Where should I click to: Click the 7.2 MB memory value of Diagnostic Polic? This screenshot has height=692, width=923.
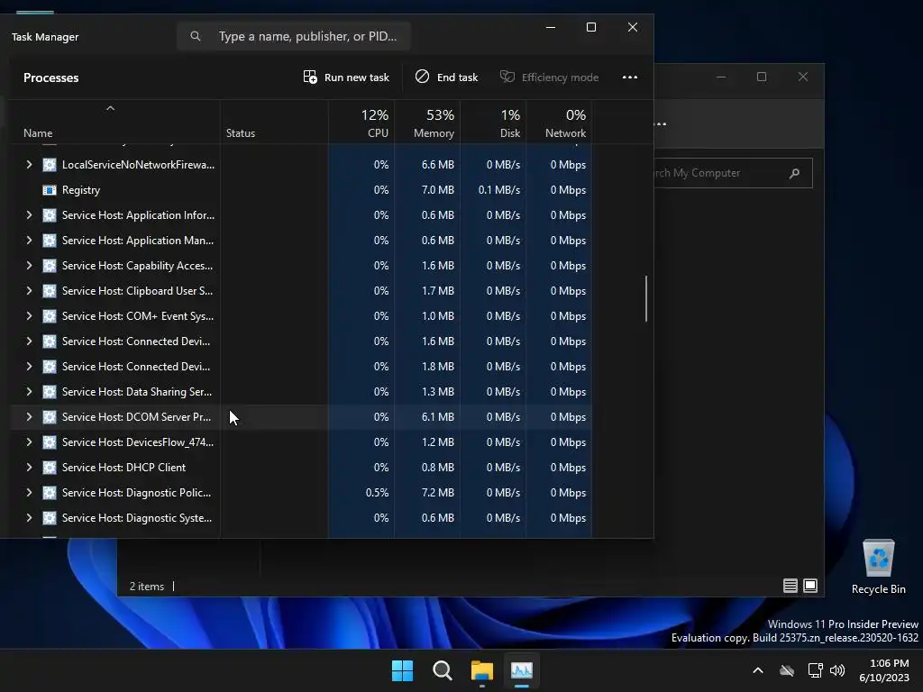(438, 493)
